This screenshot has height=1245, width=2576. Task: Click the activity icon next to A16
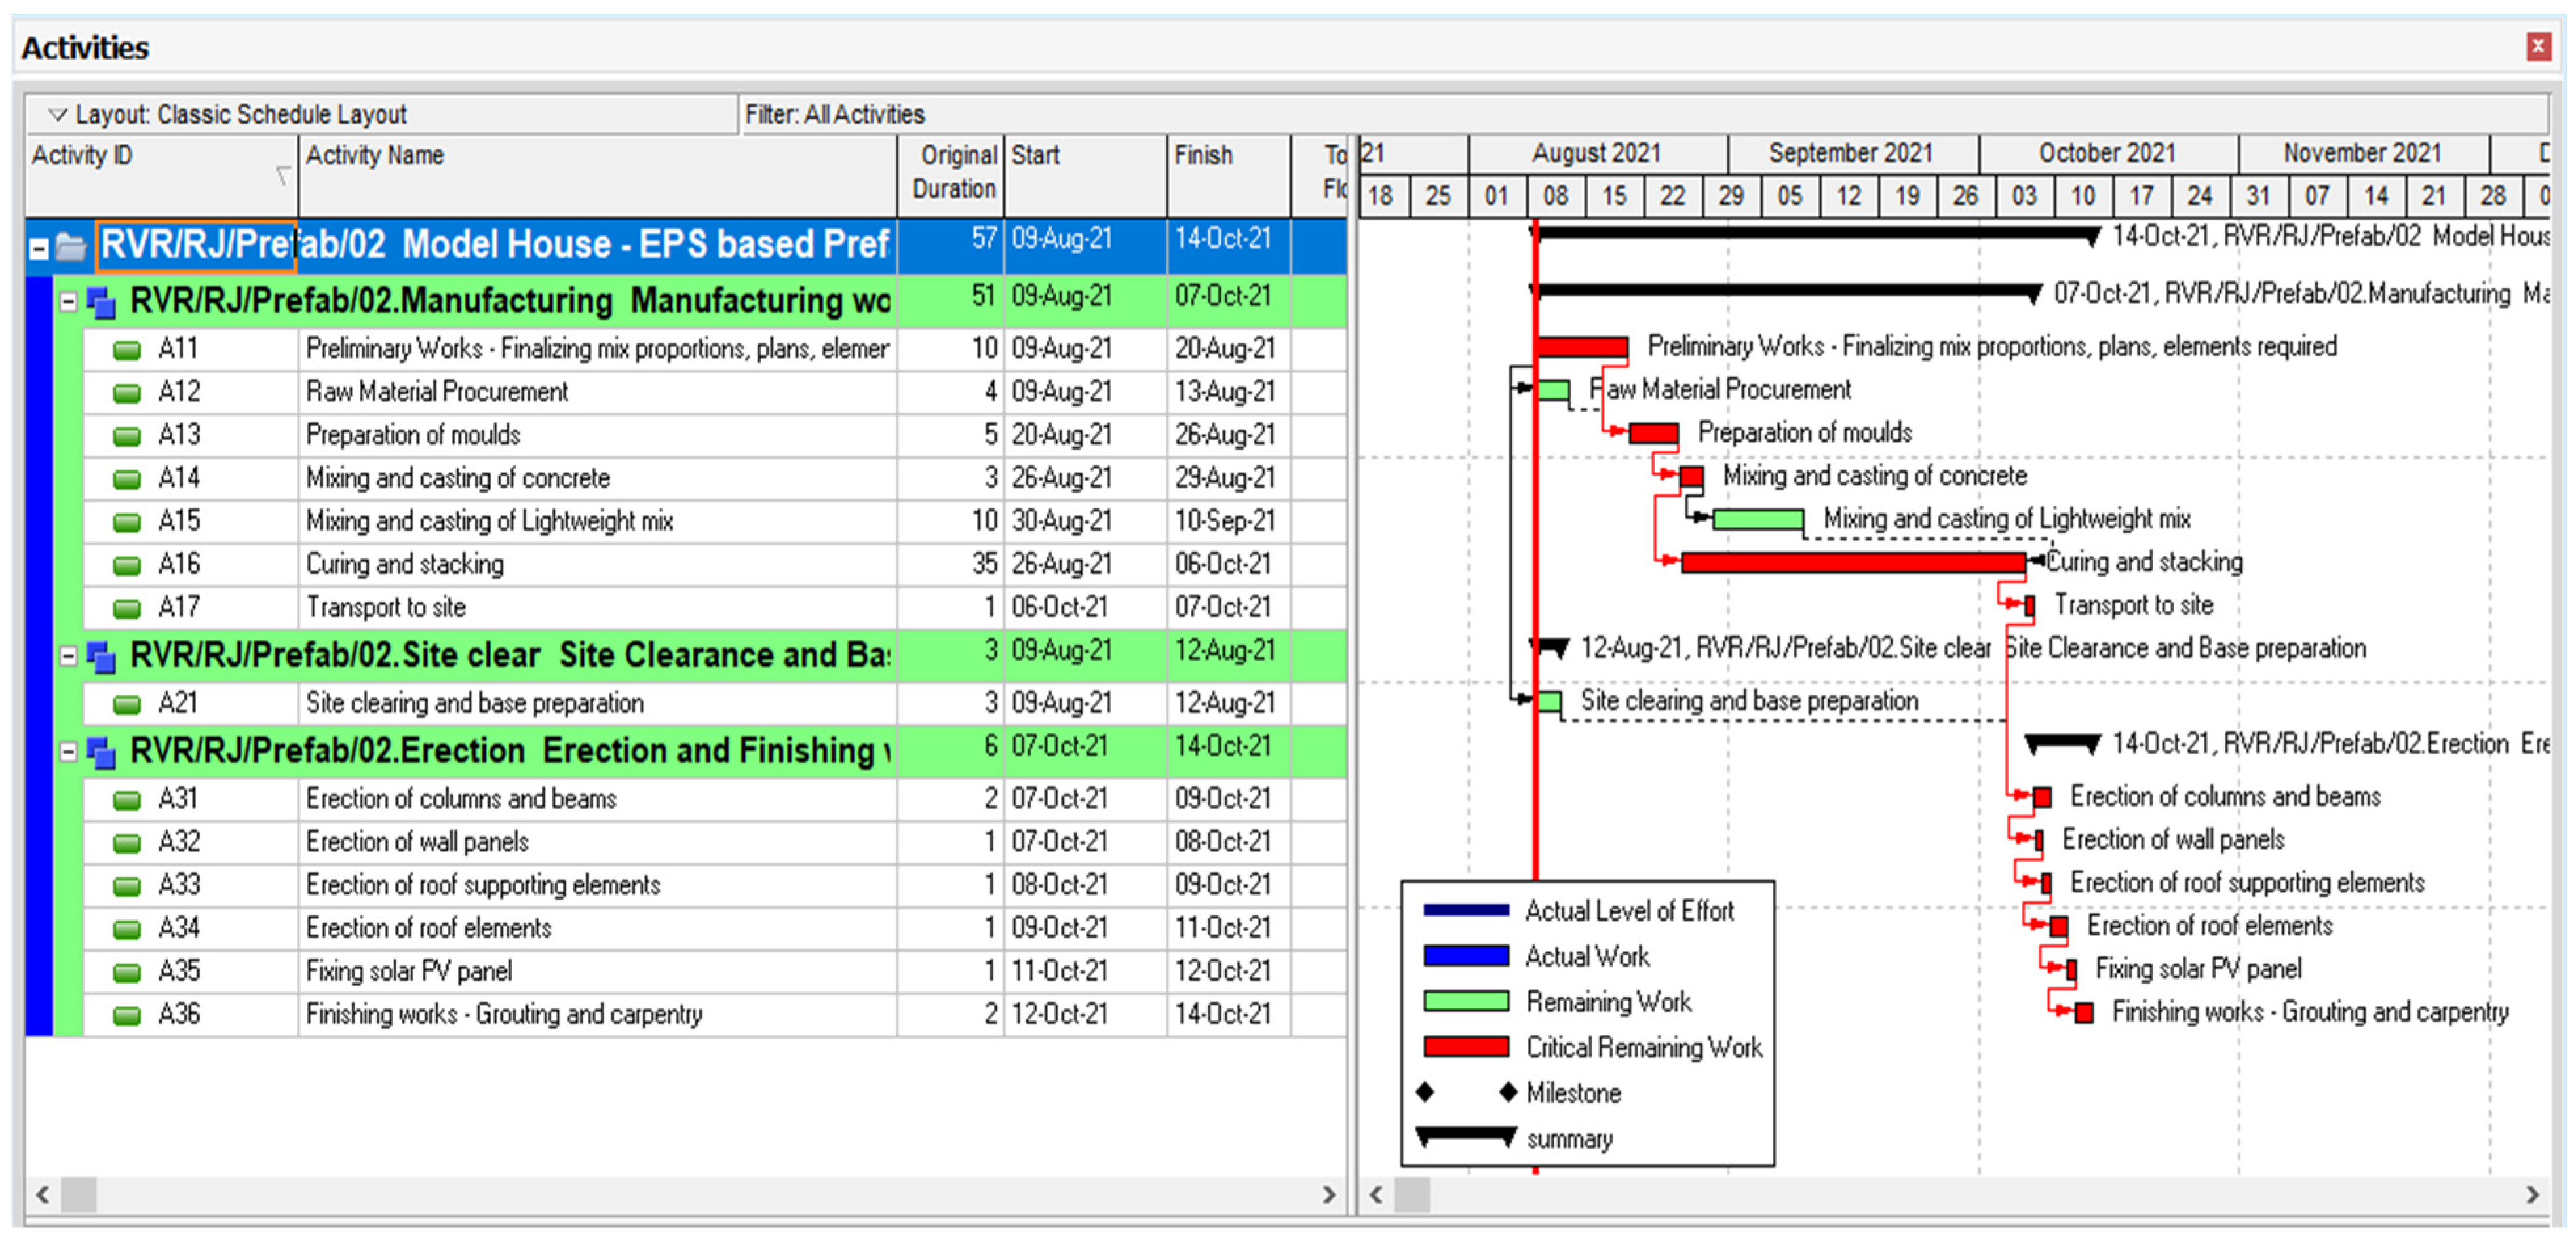[x=127, y=566]
